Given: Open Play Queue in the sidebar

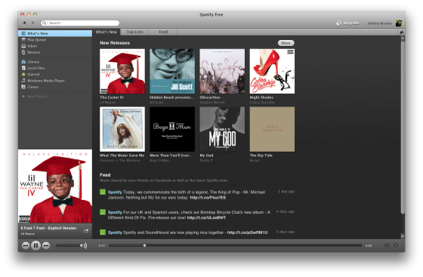Looking at the screenshot, I should click(55, 39).
